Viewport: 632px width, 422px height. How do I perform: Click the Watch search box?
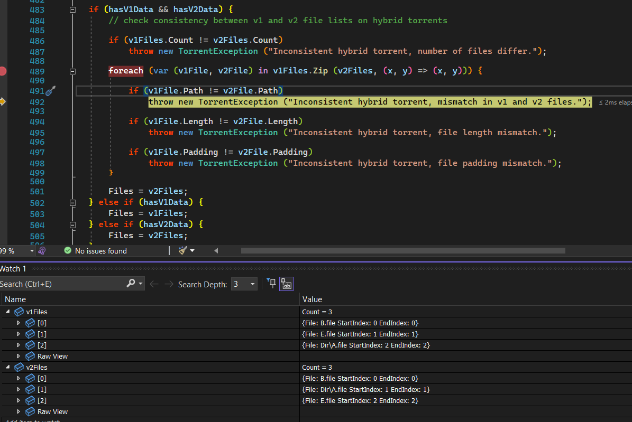click(62, 284)
